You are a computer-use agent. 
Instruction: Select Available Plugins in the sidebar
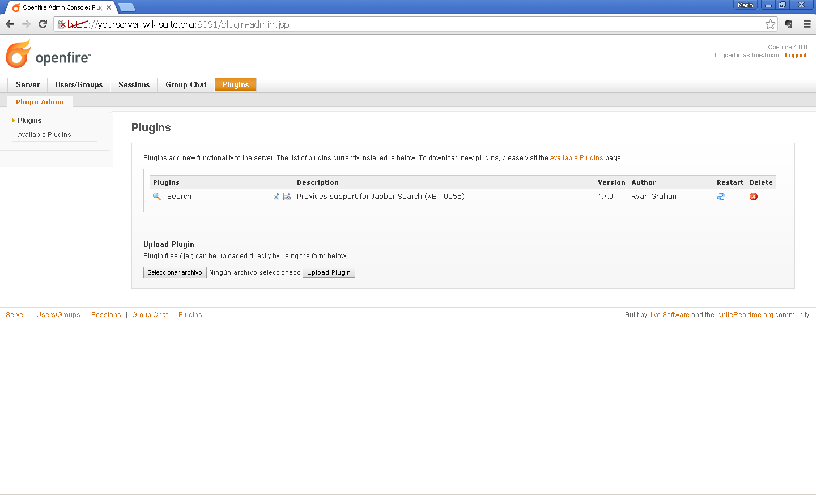[44, 135]
